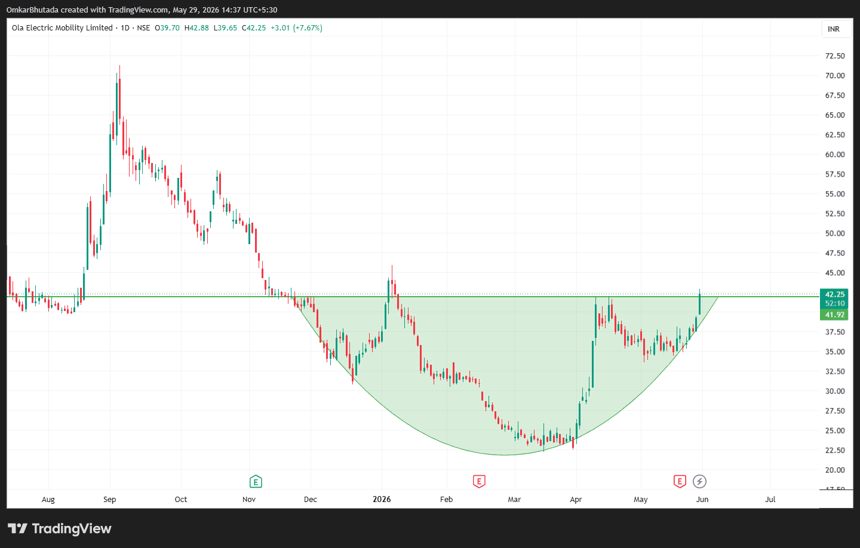860x548 pixels.
Task: Click the red earnings icon near February
Action: 479,481
